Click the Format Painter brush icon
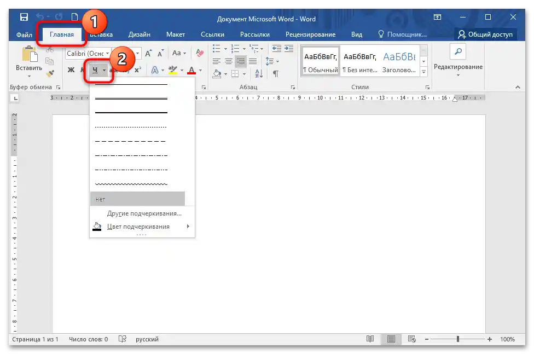Image resolution: width=534 pixels, height=354 pixels. pyautogui.click(x=50, y=73)
